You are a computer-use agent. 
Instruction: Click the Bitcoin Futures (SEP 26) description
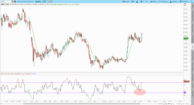point(25,2)
